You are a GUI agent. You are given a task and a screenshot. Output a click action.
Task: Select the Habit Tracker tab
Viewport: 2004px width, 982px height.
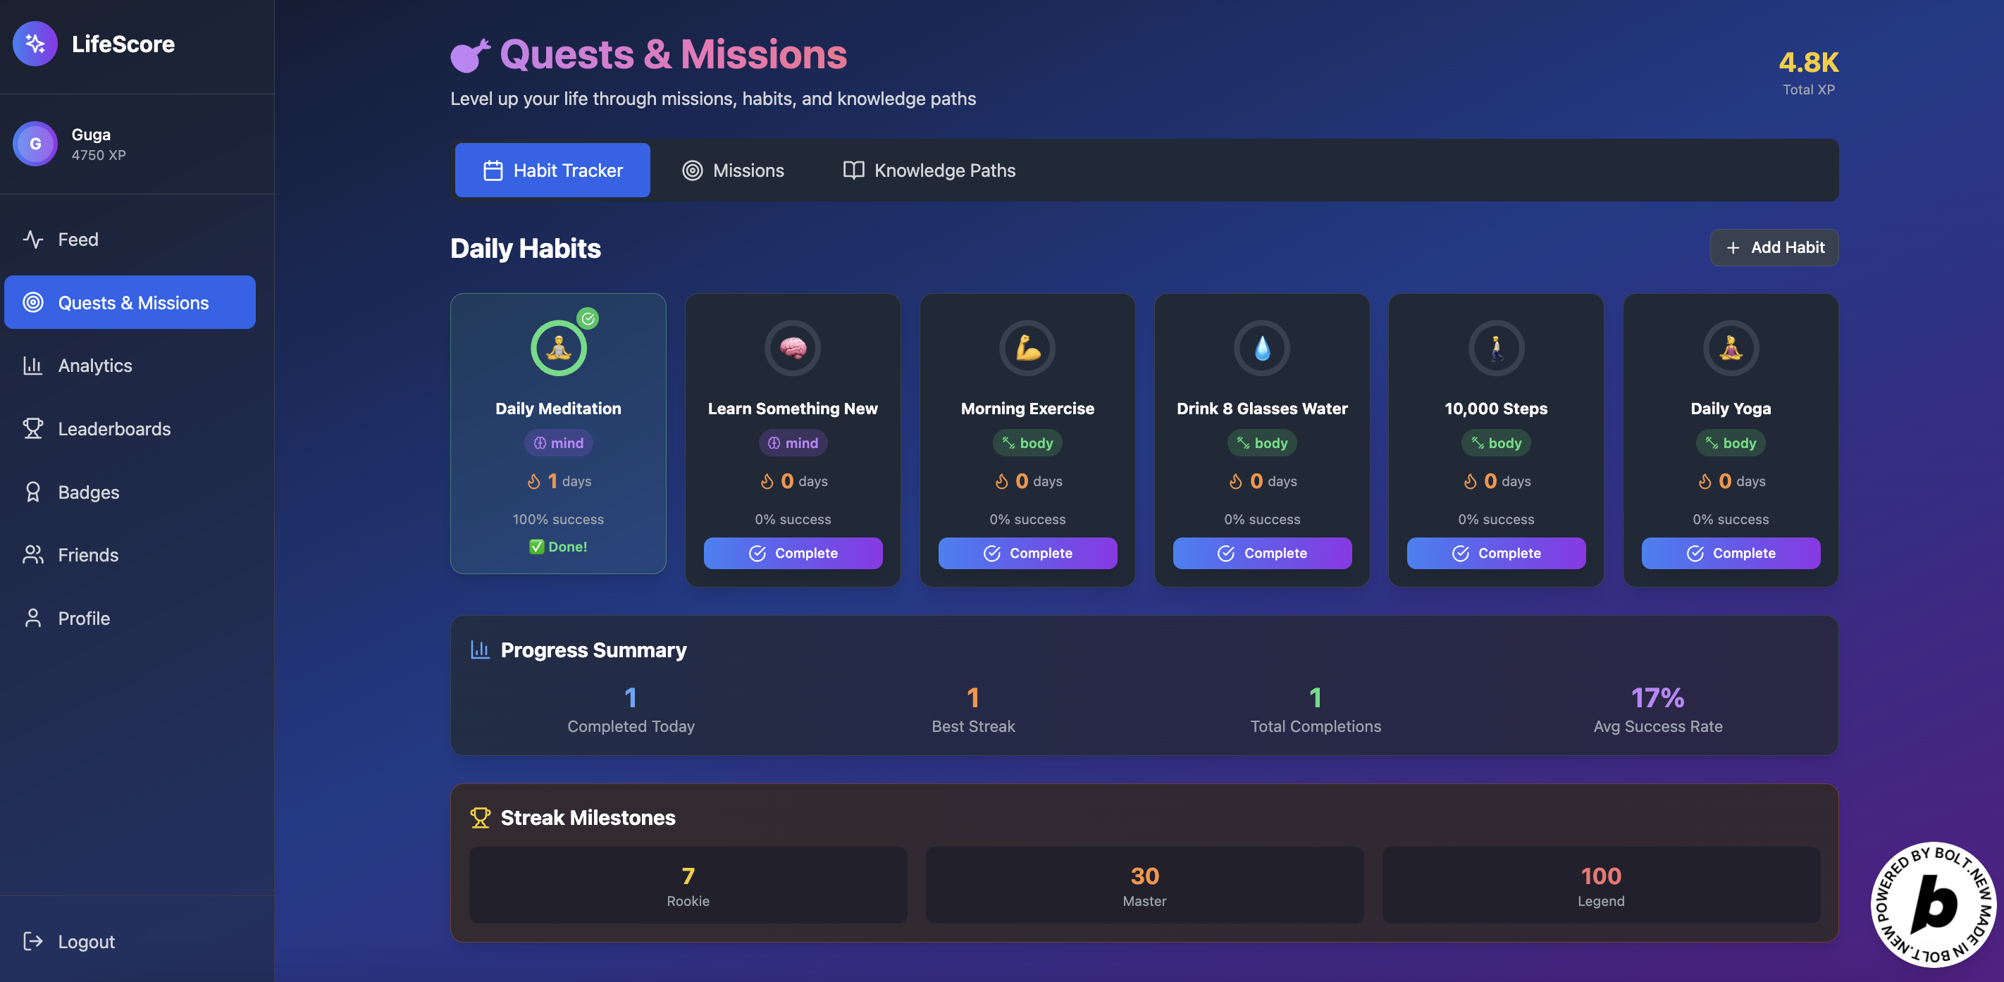552,170
